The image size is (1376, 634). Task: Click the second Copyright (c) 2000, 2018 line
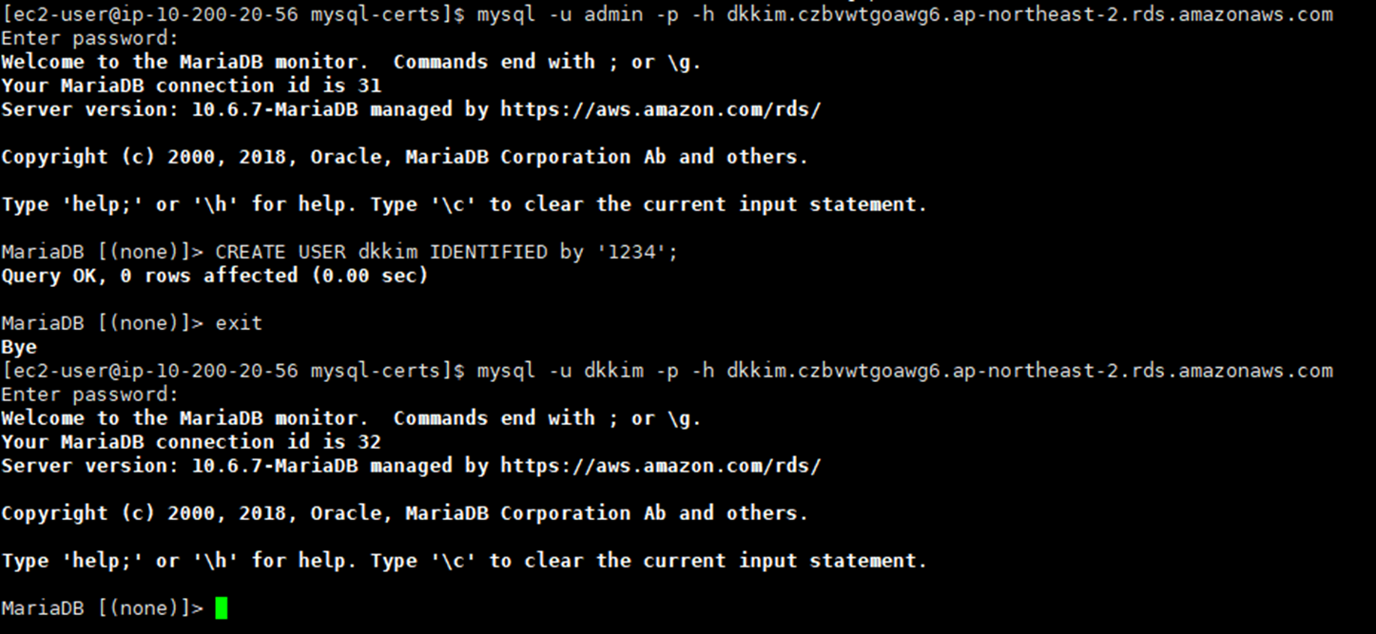point(404,513)
